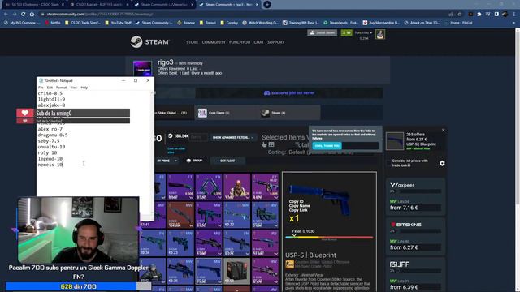This screenshot has height=292, width=520.
Task: Click the 'lightdll-9' line in Notepad
Action: 51,99
